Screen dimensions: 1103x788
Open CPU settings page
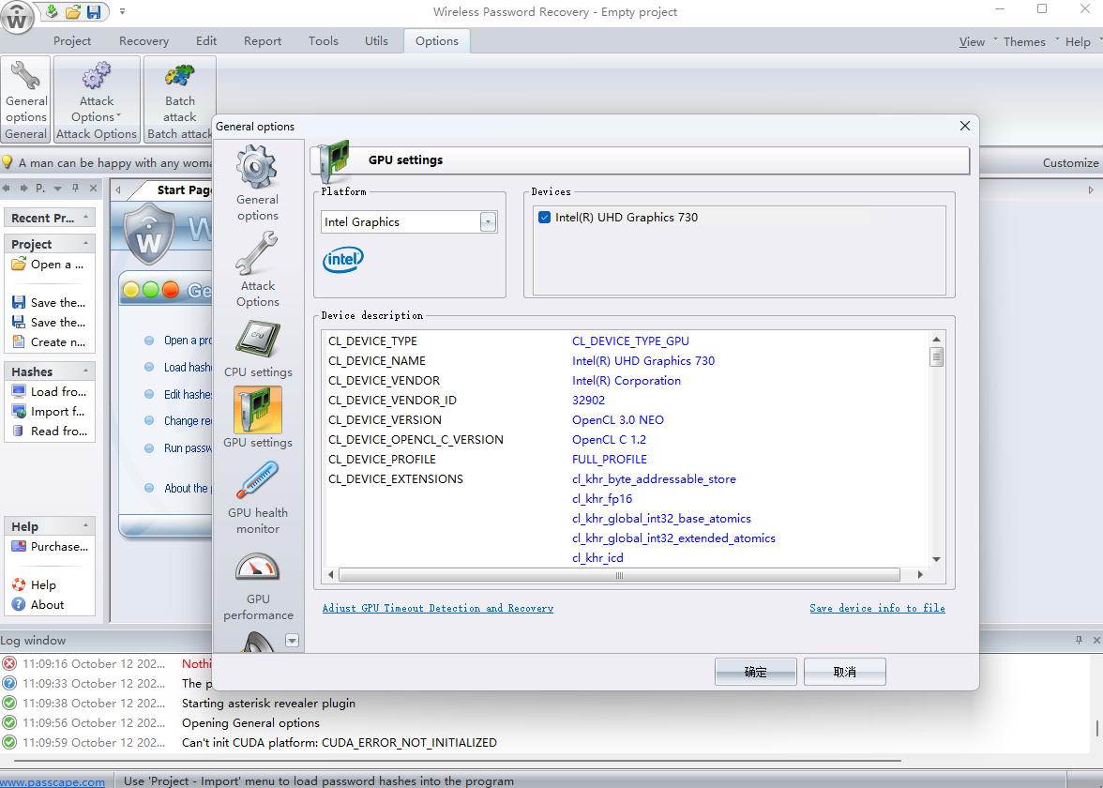(x=257, y=349)
